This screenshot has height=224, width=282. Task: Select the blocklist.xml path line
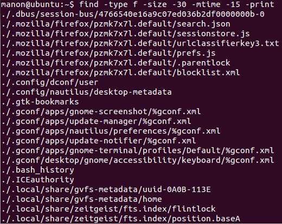pos(121,73)
